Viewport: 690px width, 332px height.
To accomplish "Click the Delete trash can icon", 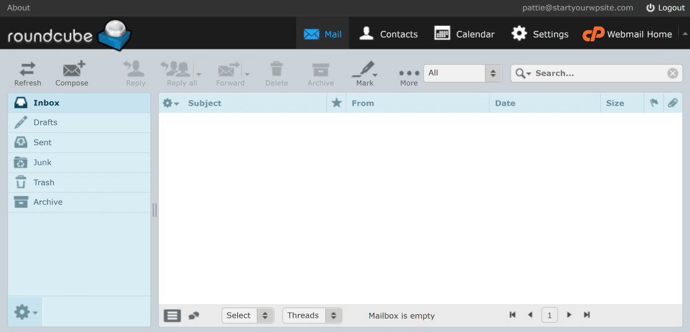I will pyautogui.click(x=276, y=69).
